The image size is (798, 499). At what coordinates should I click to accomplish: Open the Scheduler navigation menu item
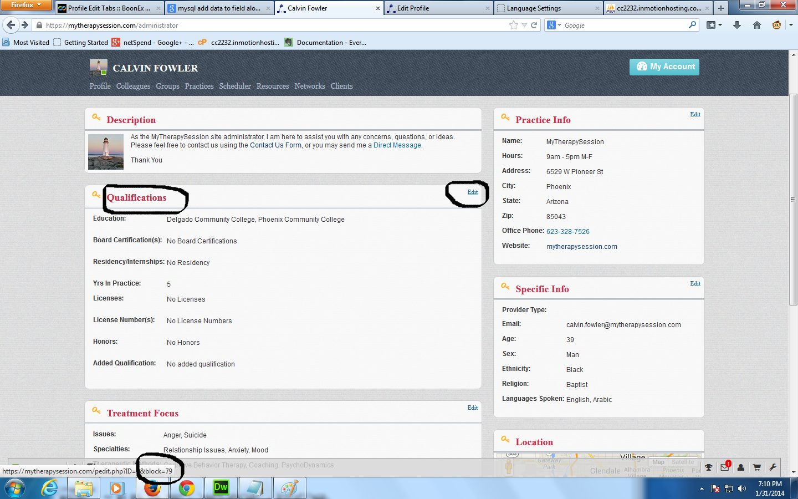point(235,86)
